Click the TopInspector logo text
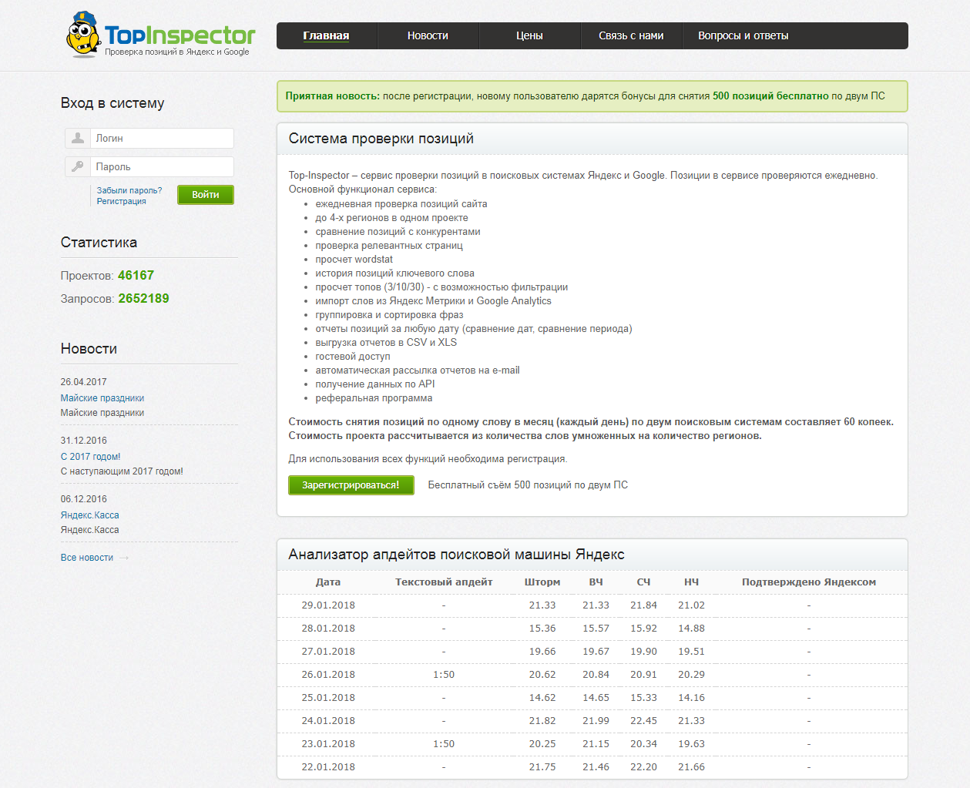This screenshot has width=970, height=788. coord(180,35)
